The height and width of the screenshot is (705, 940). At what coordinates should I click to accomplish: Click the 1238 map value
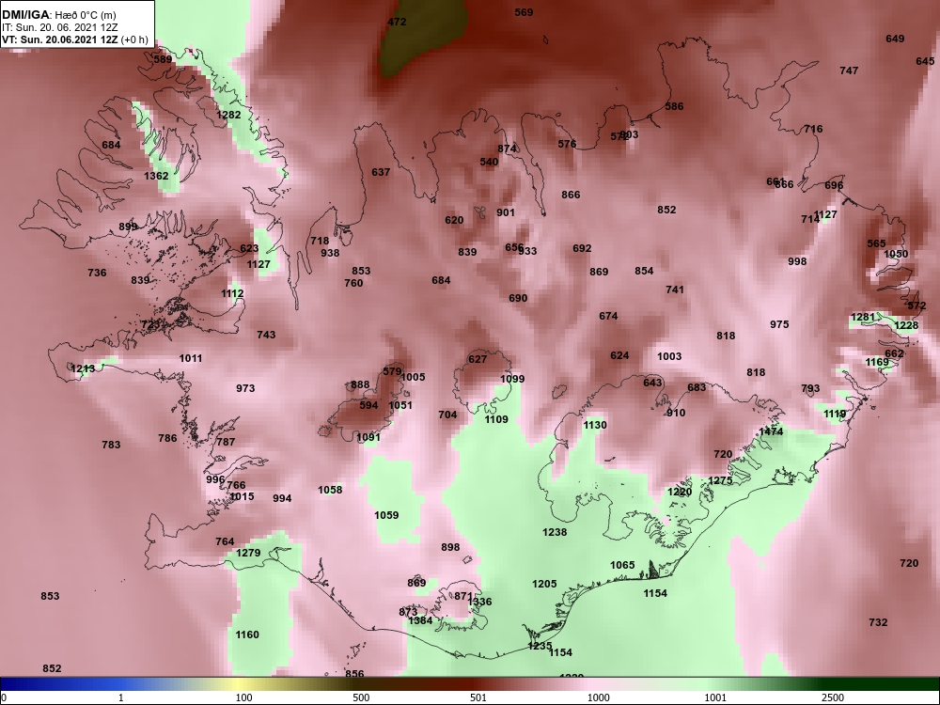[x=555, y=532]
